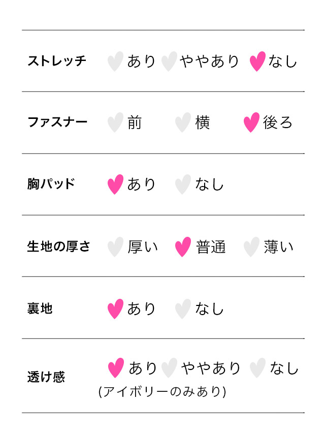Click the gray heart beside 胸パッド なし
The width and height of the screenshot is (325, 434).
pyautogui.click(x=183, y=184)
